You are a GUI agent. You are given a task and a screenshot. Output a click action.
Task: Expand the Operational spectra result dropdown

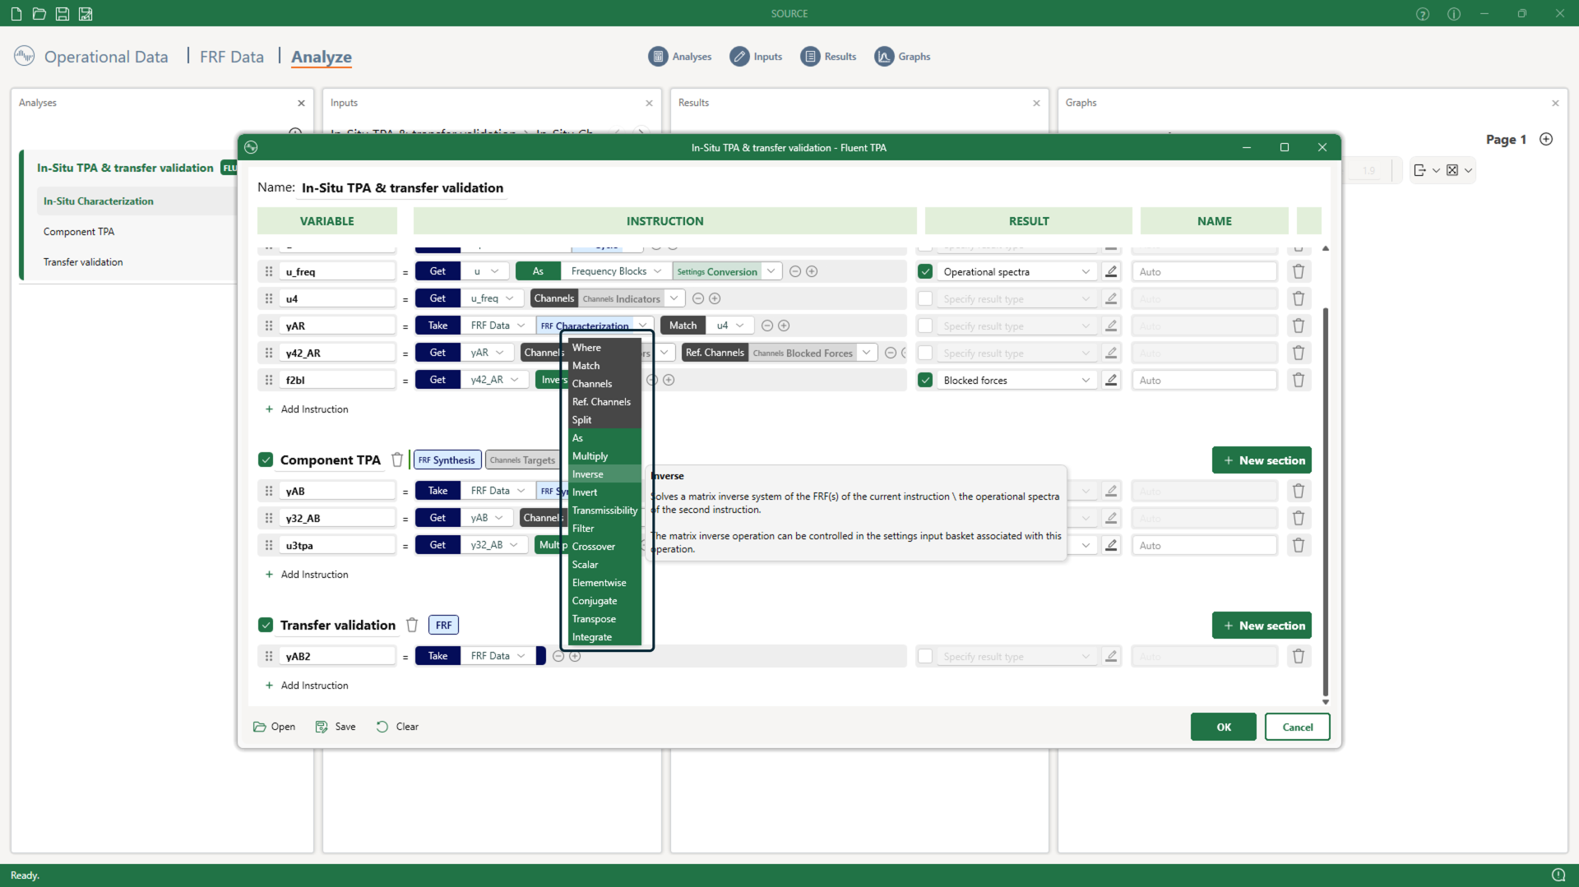[x=1086, y=272]
